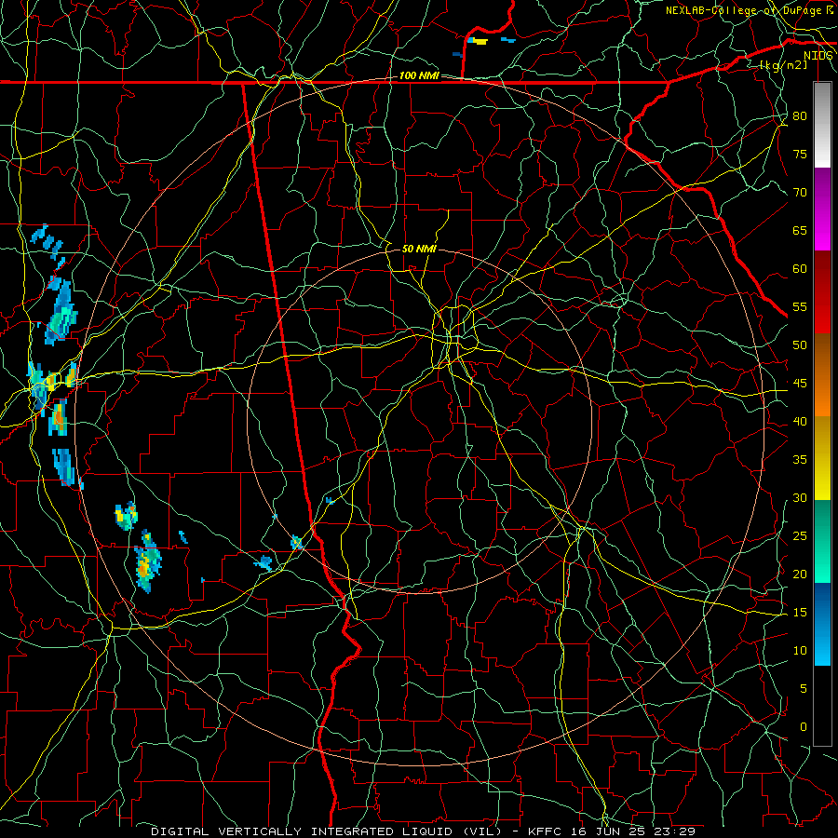838x838 pixels.
Task: Click the 100 NMI range ring label
Action: click(x=419, y=75)
